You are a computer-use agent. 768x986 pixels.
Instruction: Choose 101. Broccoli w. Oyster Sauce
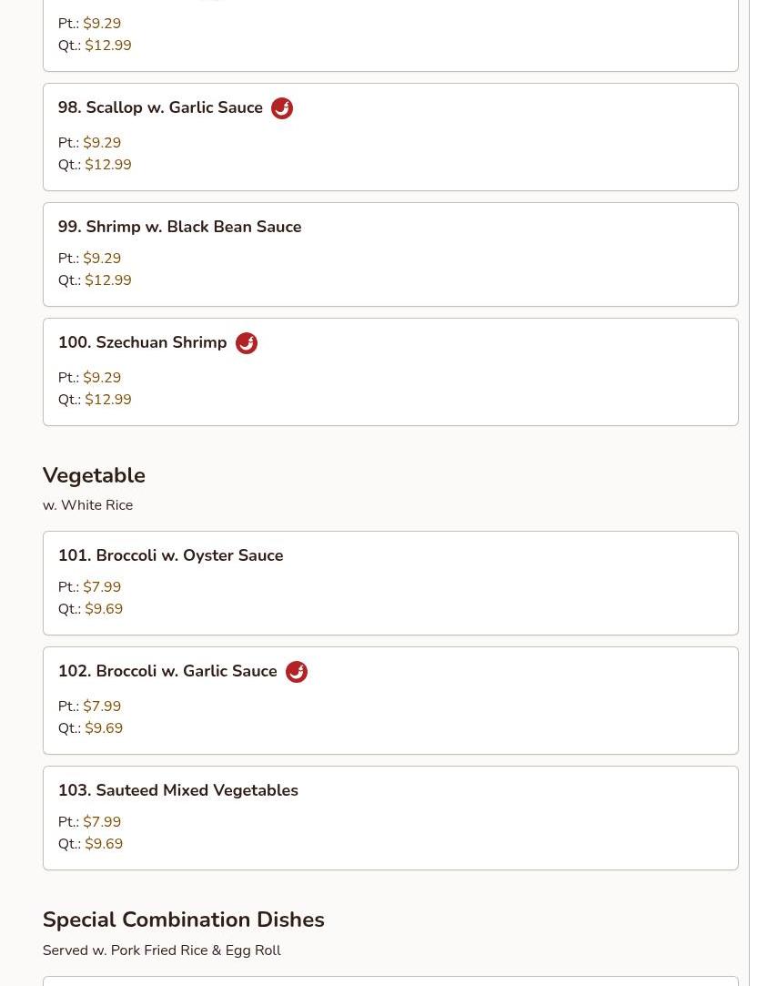point(170,555)
